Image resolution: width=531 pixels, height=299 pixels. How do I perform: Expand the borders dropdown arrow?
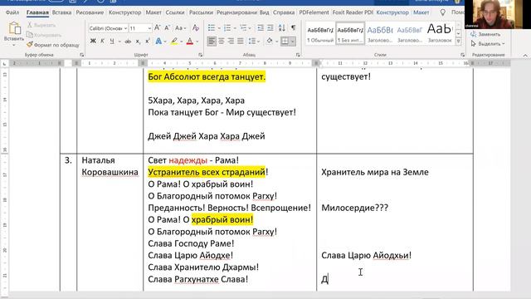click(293, 42)
